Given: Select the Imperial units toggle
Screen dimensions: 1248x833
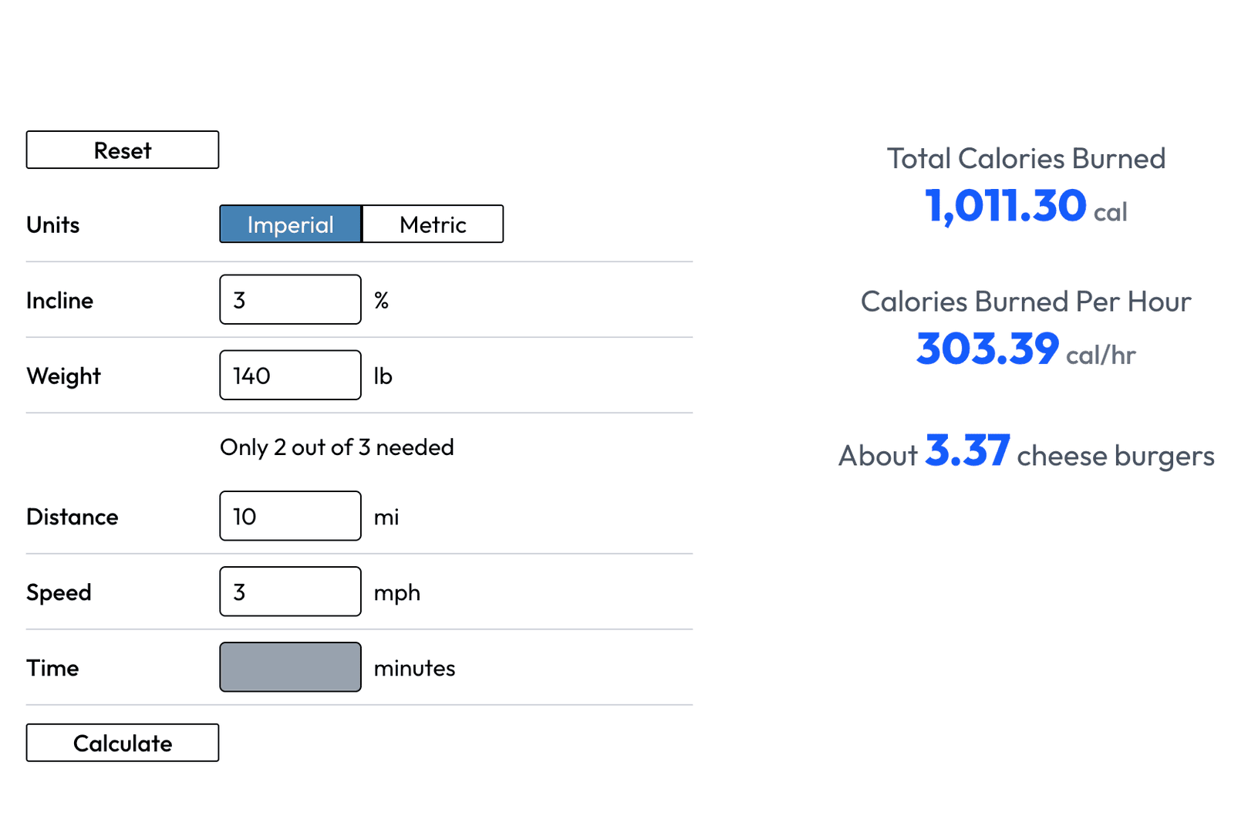Looking at the screenshot, I should [x=290, y=224].
